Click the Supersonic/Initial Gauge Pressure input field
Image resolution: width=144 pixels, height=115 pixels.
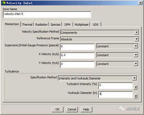click(x=77, y=47)
